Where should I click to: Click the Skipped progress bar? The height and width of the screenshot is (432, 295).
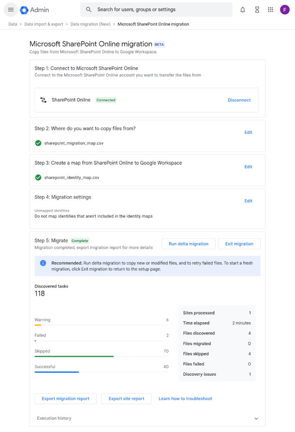point(101,357)
